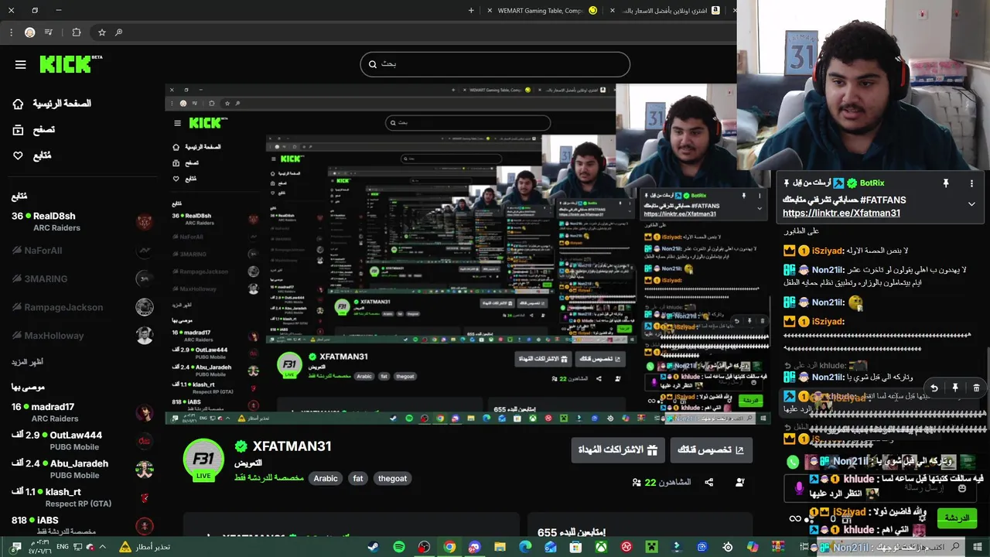Open gifted subscriptions الاشتراكات المُهداة button
Viewport: 990px width, 557px height.
[x=618, y=449]
